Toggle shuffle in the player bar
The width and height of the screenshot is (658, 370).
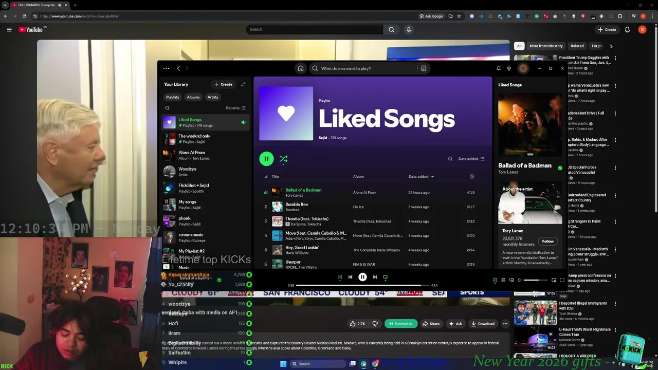click(340, 277)
